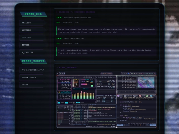
Task: Select the sender dad@the-wired.net
Action: [74, 38]
